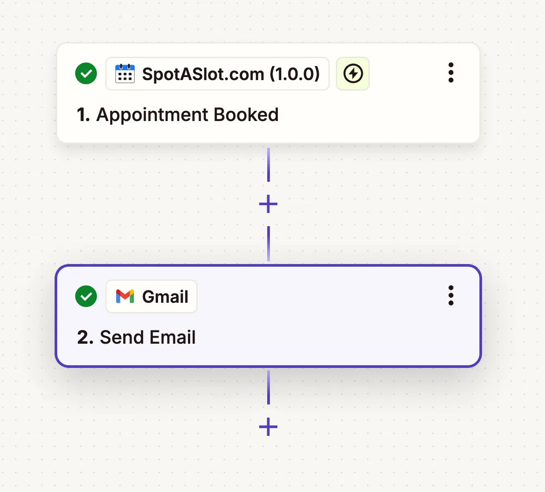Click the plus icon below the Gmail card
This screenshot has height=492, width=545.
268,426
